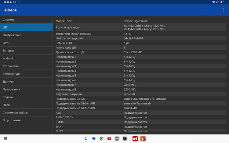The image size is (229, 143).
Task: Open the Android section
Action: tap(26, 58)
